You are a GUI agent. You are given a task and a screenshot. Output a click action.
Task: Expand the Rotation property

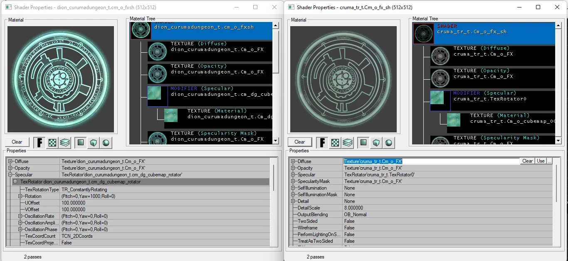[20, 196]
